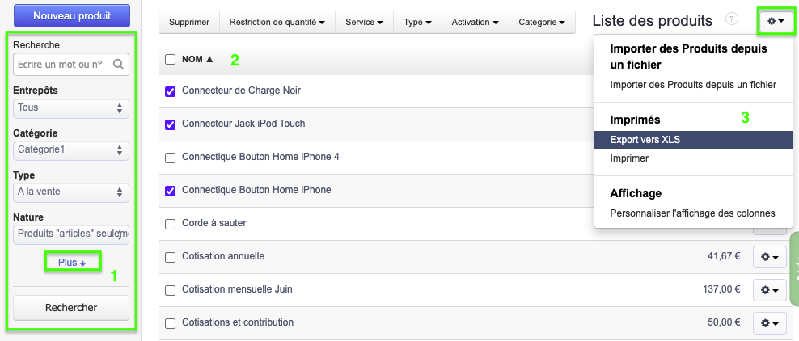The height and width of the screenshot is (341, 799).
Task: Choose Export vers XLS menu entry
Action: 645,140
